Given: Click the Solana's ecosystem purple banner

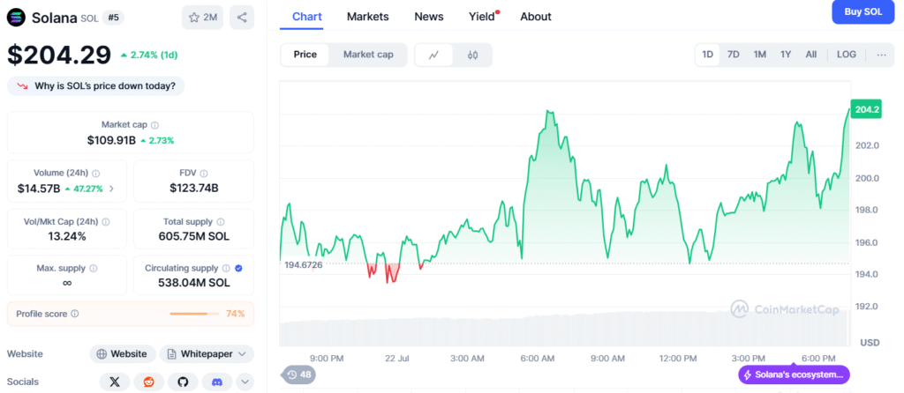Looking at the screenshot, I should point(794,374).
